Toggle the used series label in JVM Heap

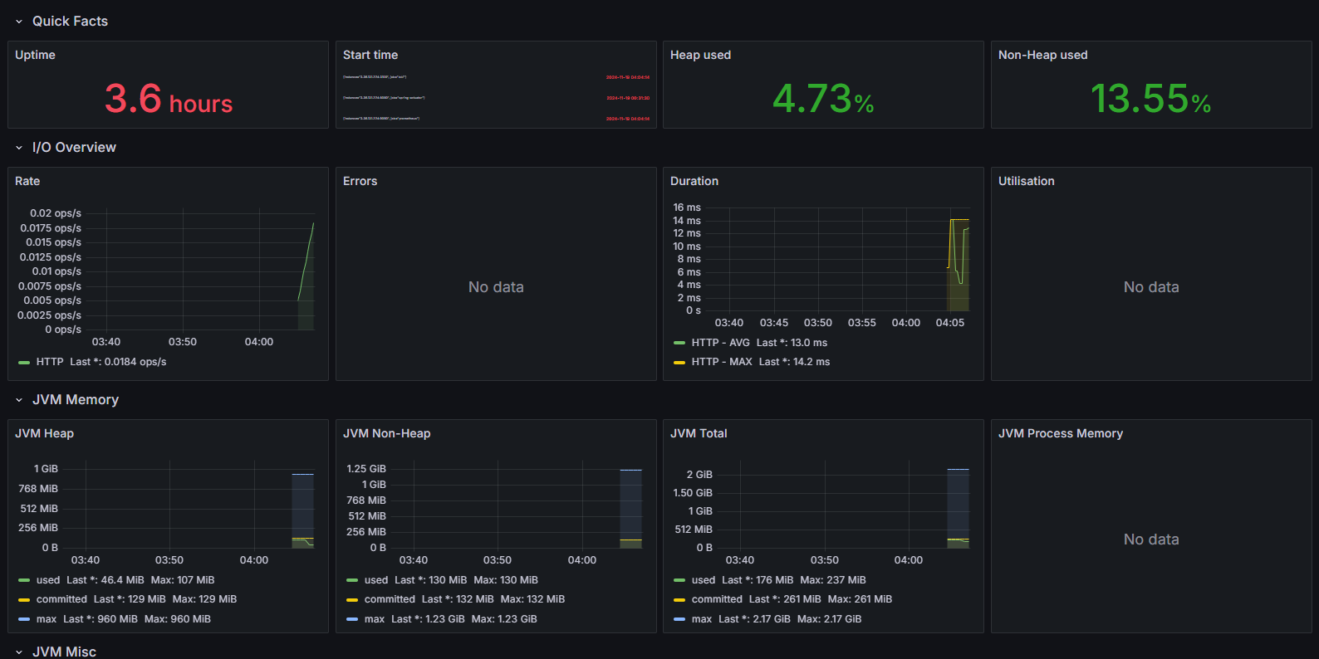[48, 580]
